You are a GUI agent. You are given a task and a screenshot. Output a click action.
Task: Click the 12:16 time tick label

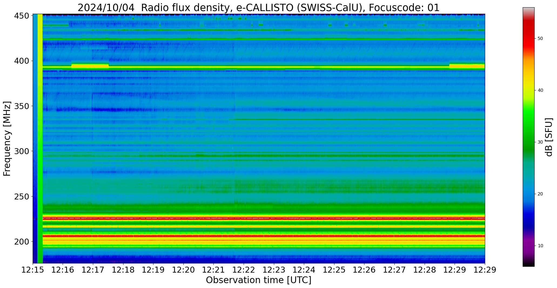tap(63, 270)
